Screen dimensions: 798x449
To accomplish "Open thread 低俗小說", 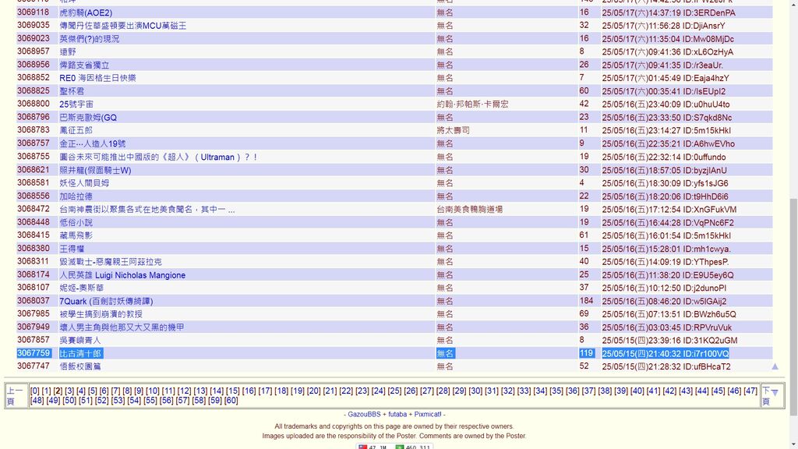I will coord(76,222).
